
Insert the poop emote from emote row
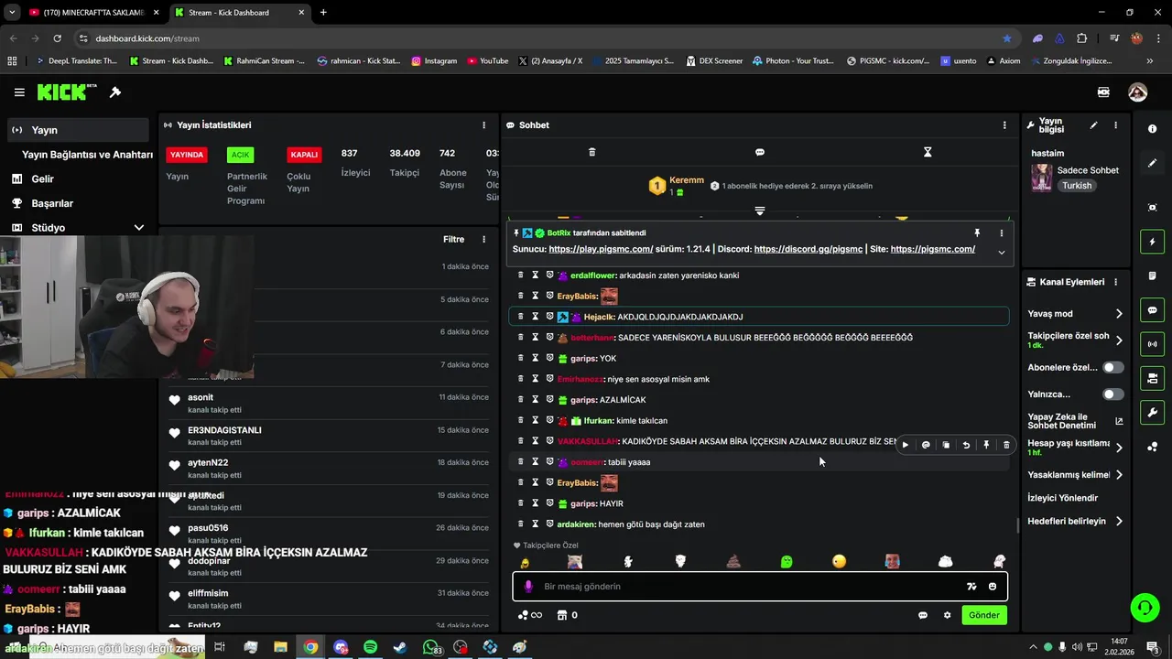click(733, 562)
